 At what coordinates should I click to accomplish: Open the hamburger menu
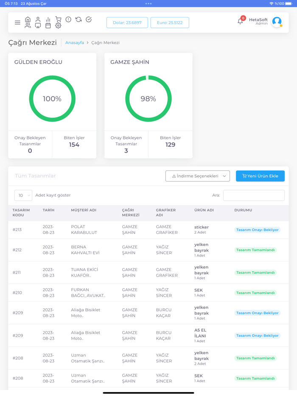(x=17, y=22)
